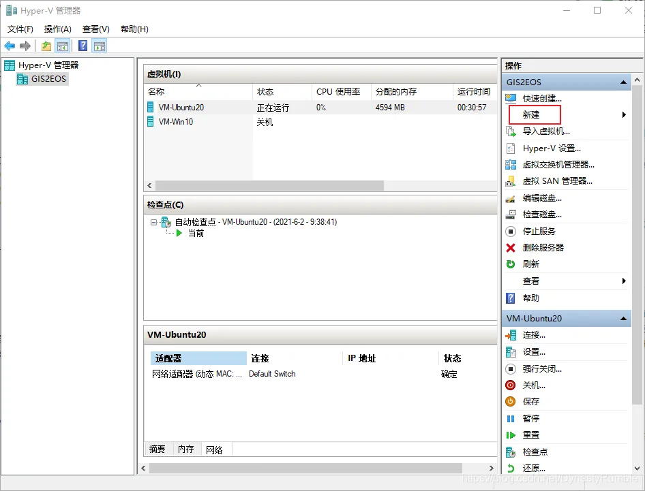Click the Connect (连接) icon for VM-Ubuntu20
Viewport: 645px width, 491px height.
[511, 335]
